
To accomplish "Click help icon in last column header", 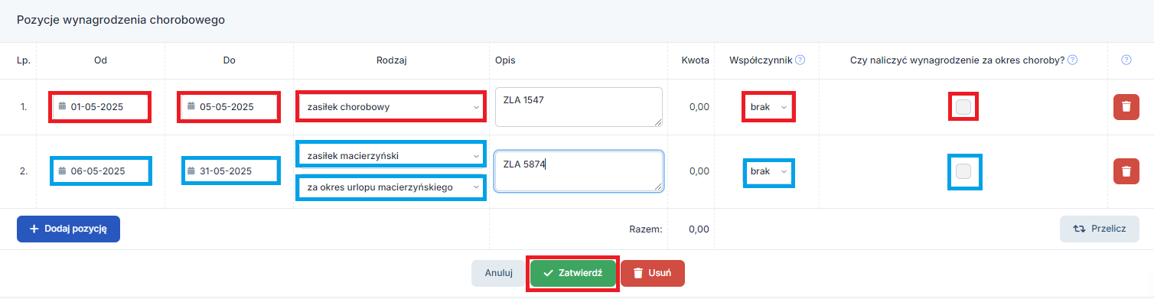I will pyautogui.click(x=1126, y=60).
